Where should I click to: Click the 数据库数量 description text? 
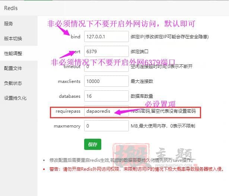pyautogui.click(x=142, y=96)
